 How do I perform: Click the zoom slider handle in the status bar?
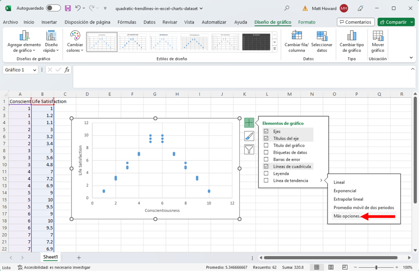376,267
